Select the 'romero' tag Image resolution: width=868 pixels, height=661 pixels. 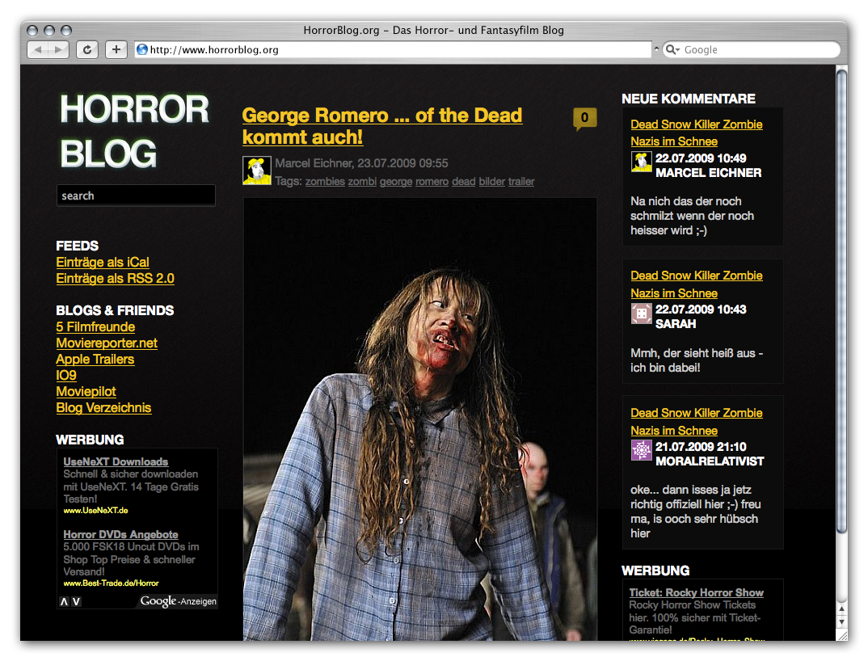[432, 182]
